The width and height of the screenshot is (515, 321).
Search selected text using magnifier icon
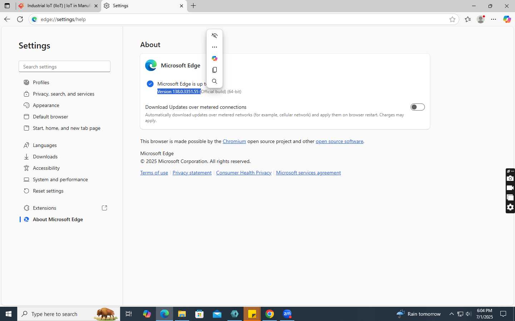pyautogui.click(x=215, y=81)
